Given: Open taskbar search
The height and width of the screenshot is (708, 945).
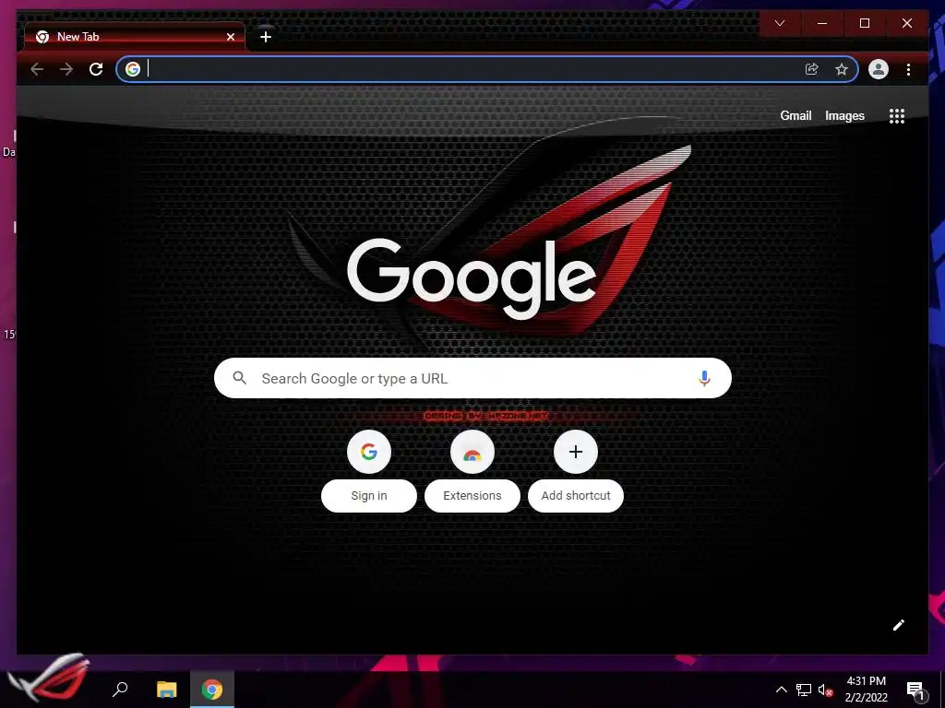Looking at the screenshot, I should pos(120,689).
